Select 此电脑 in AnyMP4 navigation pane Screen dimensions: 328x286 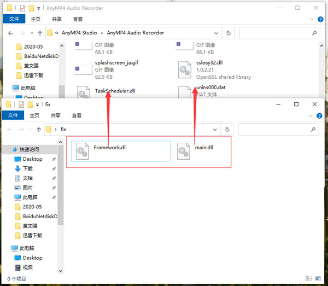(28, 88)
